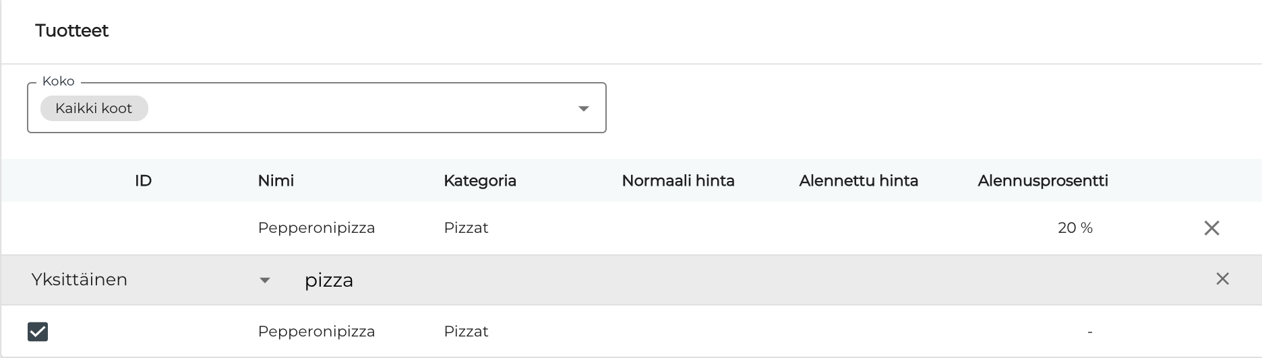Expand the Yksittäinen dropdown arrow
Screen dimensions: 1262x358
pos(265,280)
